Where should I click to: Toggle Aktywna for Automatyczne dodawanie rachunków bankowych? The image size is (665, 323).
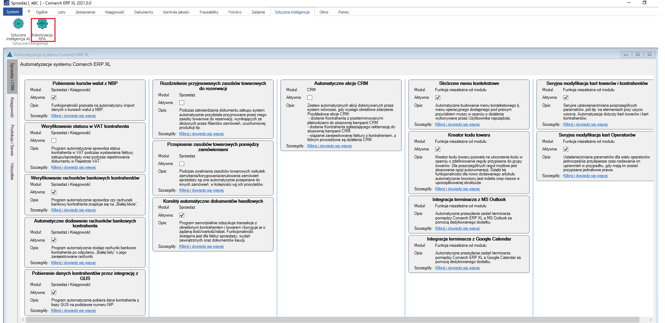pos(54,240)
